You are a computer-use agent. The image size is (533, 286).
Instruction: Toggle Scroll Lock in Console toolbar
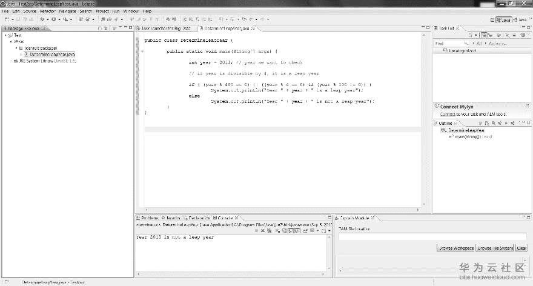(285, 231)
